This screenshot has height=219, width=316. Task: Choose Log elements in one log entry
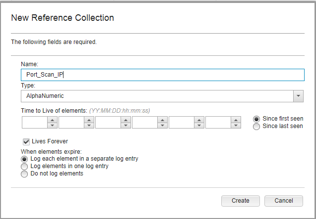(x=24, y=167)
